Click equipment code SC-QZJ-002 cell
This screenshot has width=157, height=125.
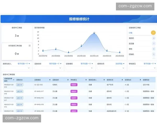(38, 85)
